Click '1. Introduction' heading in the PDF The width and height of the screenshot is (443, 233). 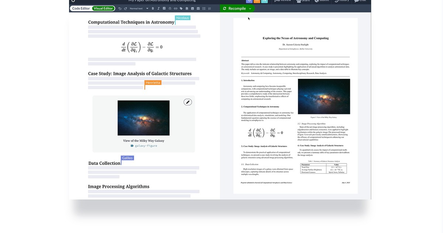tap(248, 80)
